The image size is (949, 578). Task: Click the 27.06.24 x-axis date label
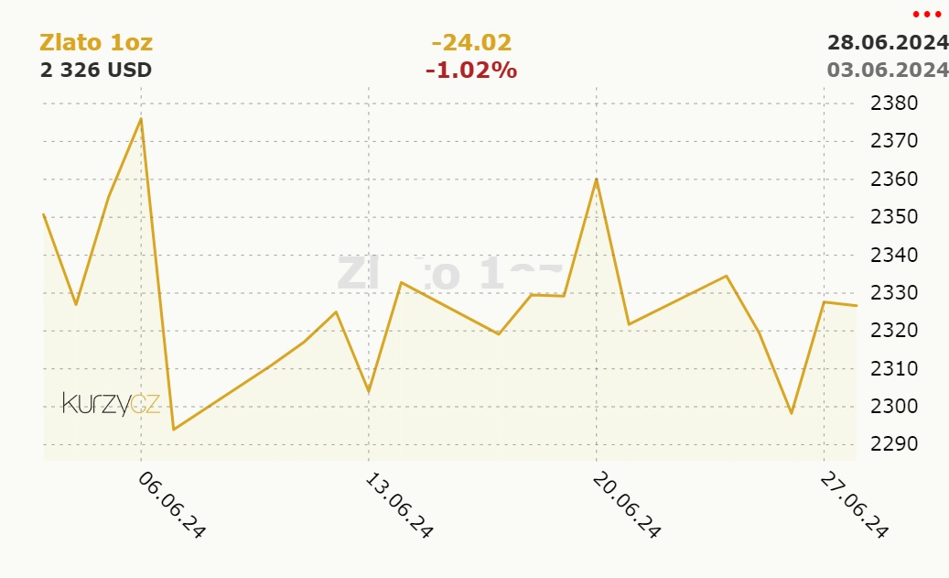click(854, 505)
